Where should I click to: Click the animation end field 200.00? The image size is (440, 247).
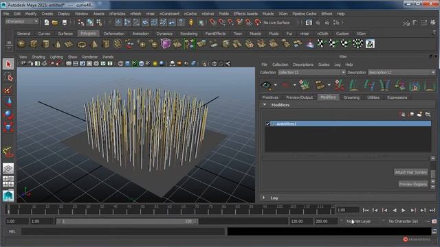(325, 221)
